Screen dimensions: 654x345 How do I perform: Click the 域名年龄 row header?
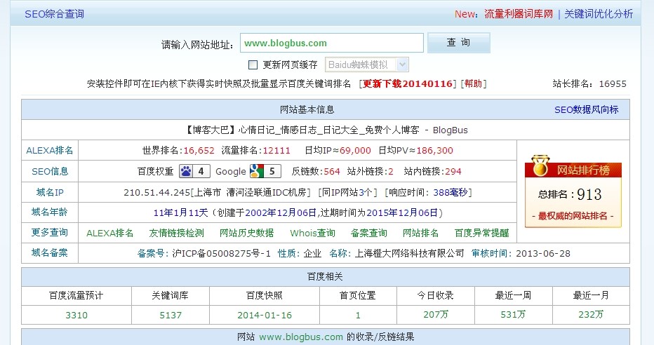coord(50,212)
